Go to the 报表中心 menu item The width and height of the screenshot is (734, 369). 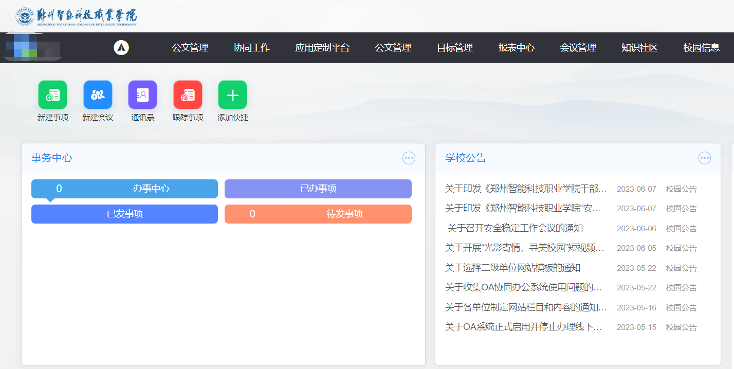coord(516,48)
